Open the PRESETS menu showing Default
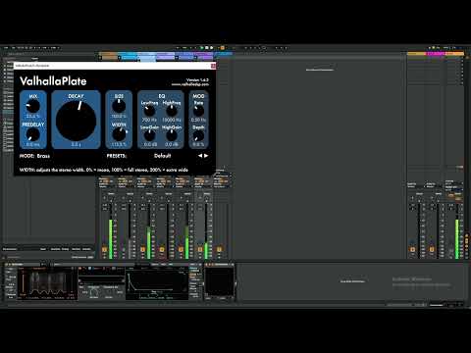 (x=163, y=156)
